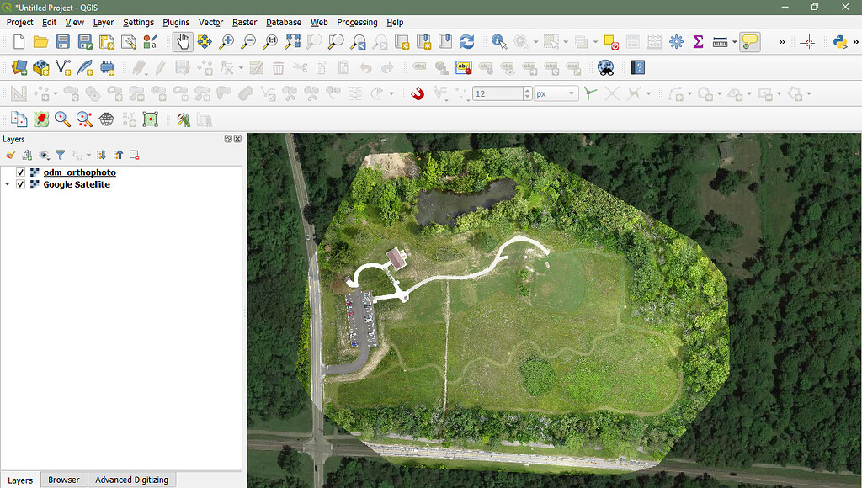
Task: Select the Measure Line tool
Action: pos(721,40)
